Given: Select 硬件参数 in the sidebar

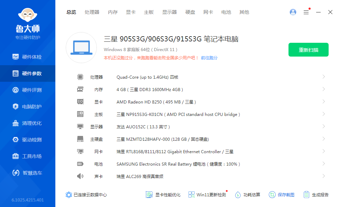Looking at the screenshot, I should 27,73.
